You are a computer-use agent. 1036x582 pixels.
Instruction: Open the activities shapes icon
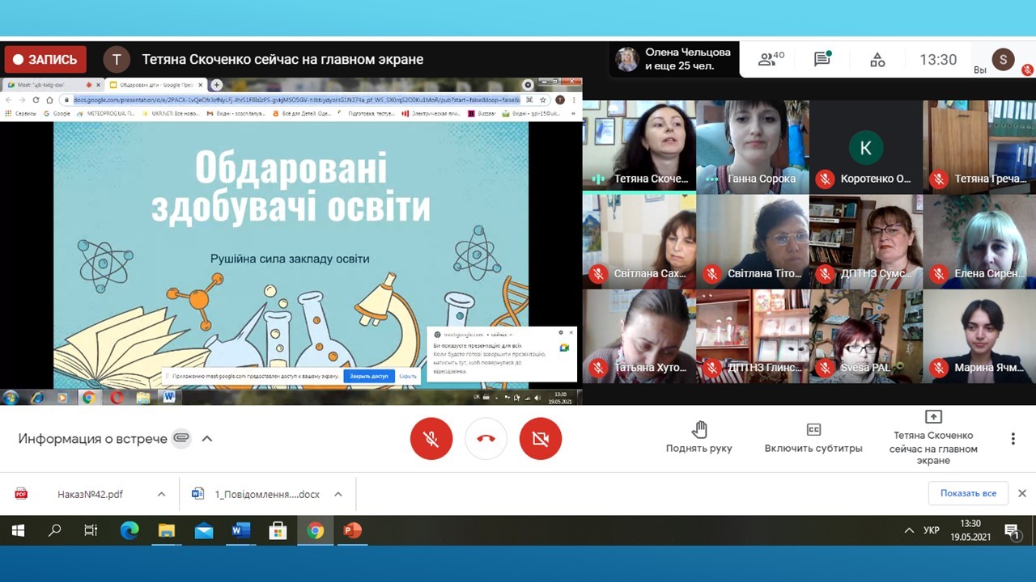pyautogui.click(x=877, y=60)
